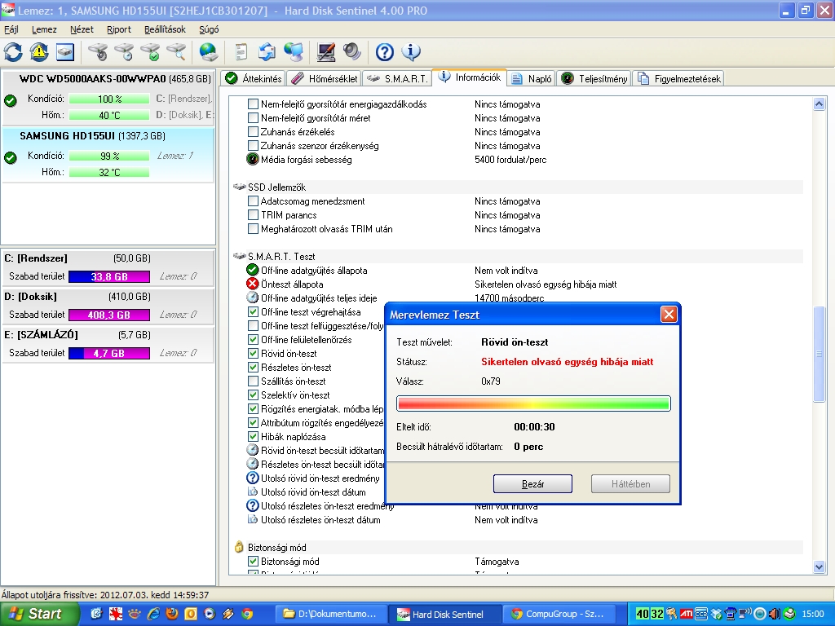Click green status icon of WDC WD5000AAKS disk
Image resolution: width=835 pixels, height=626 pixels.
point(10,100)
